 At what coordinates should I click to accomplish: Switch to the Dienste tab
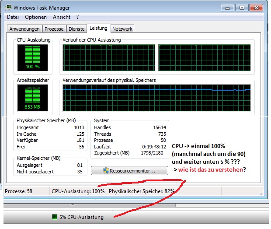tap(76, 29)
